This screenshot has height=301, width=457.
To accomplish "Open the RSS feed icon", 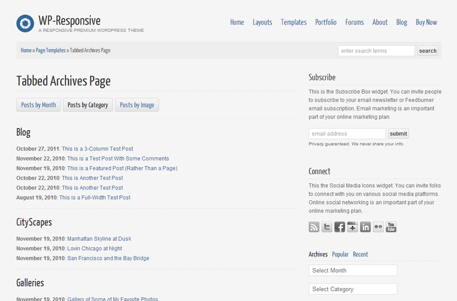I will pyautogui.click(x=314, y=227).
